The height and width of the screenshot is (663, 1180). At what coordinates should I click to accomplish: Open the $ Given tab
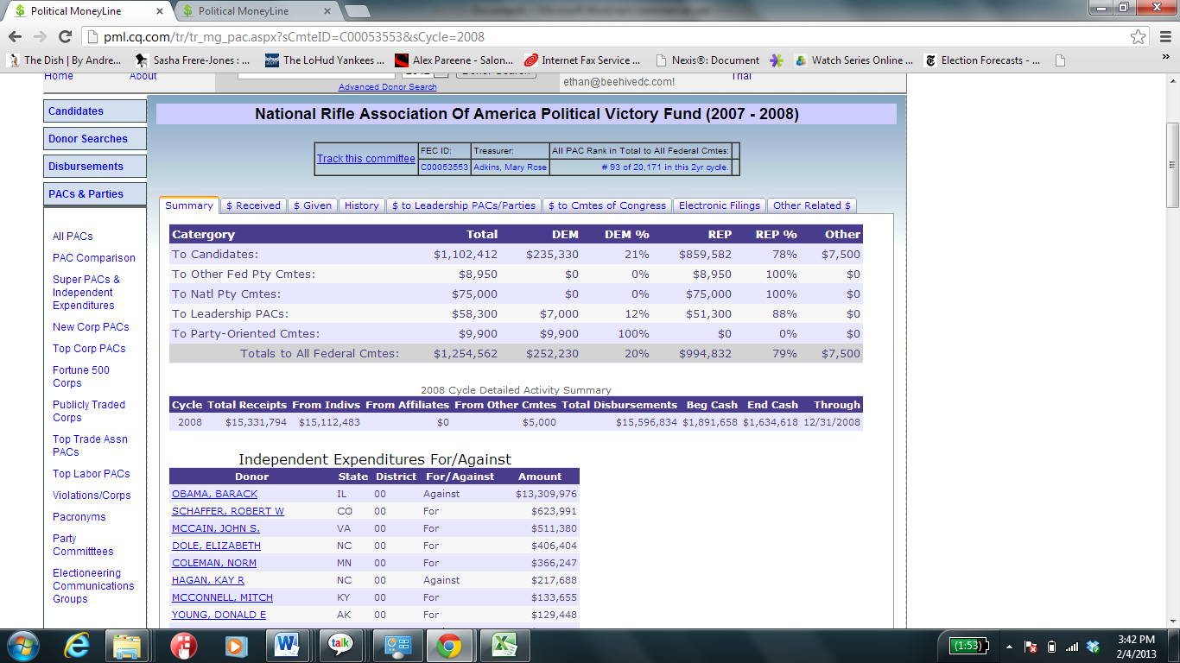pyautogui.click(x=313, y=205)
